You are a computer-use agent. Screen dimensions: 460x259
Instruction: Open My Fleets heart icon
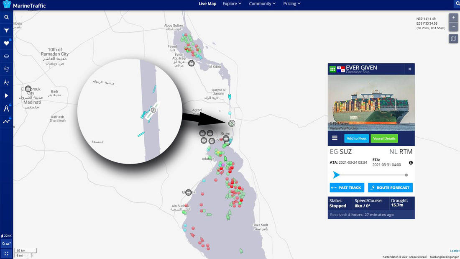click(6, 43)
